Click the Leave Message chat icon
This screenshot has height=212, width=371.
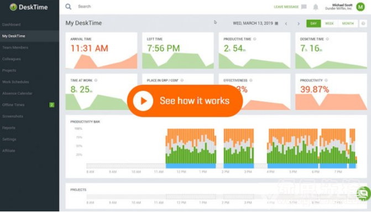pos(304,7)
